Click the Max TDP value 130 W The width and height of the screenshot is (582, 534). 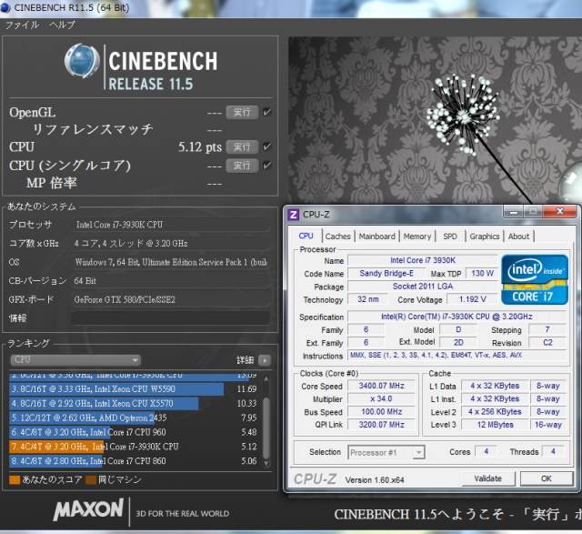coord(482,273)
